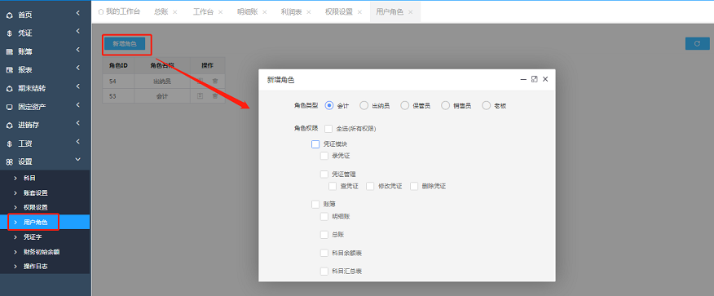Click the 固定资产 monitor icon in sidebar

(x=9, y=107)
